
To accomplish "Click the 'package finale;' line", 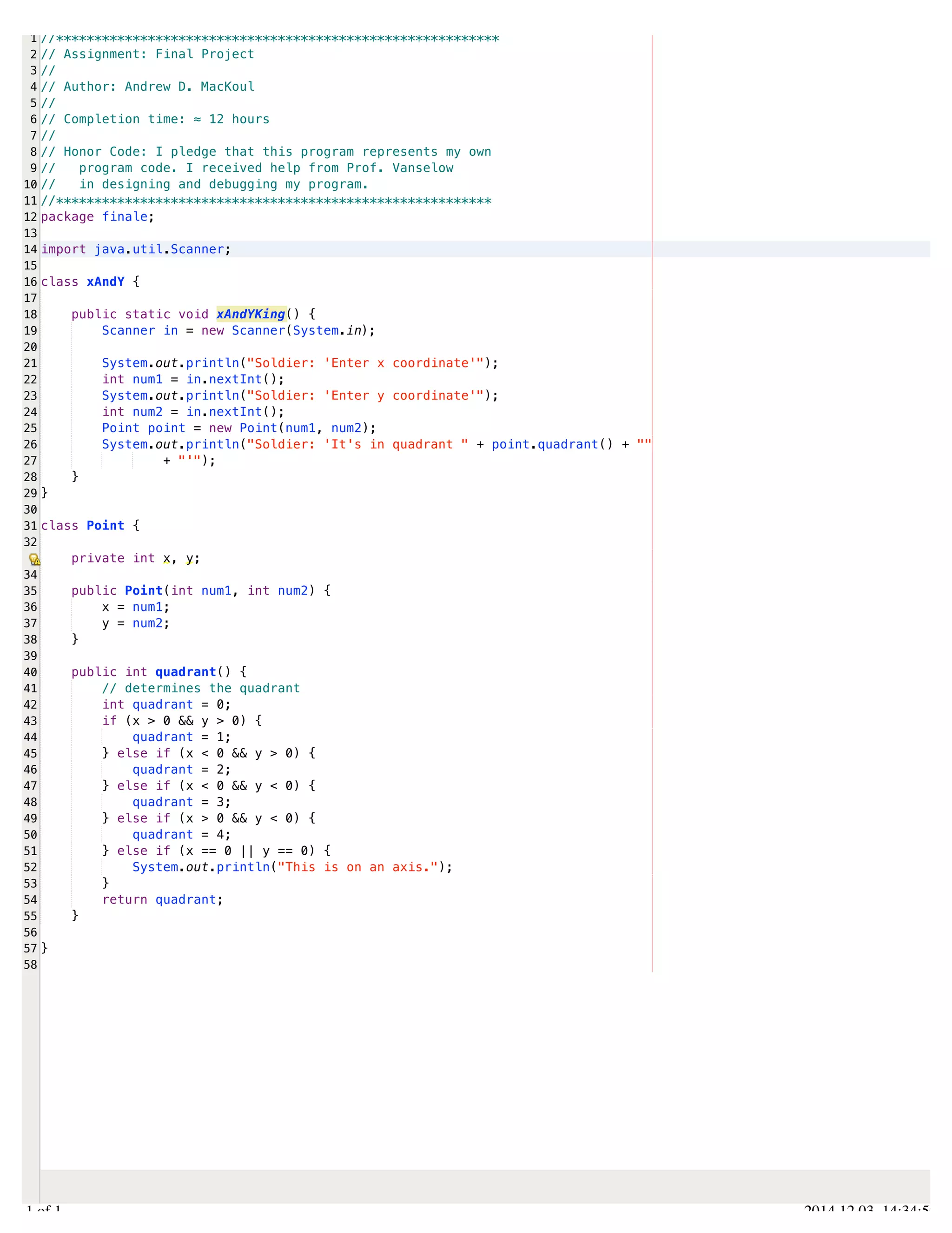I will [98, 217].
